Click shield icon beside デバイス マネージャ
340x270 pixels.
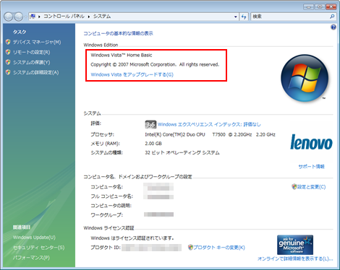tap(8, 42)
